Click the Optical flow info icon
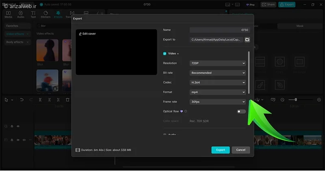Viewport: 325px width, 171px height. 186,111
